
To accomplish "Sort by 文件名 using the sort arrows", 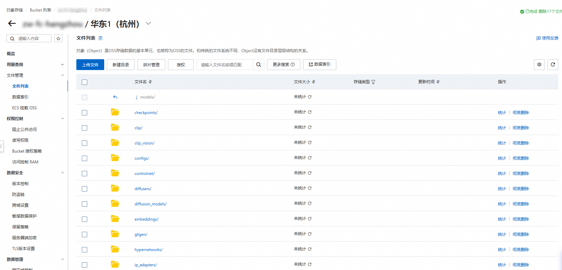I will [x=150, y=82].
